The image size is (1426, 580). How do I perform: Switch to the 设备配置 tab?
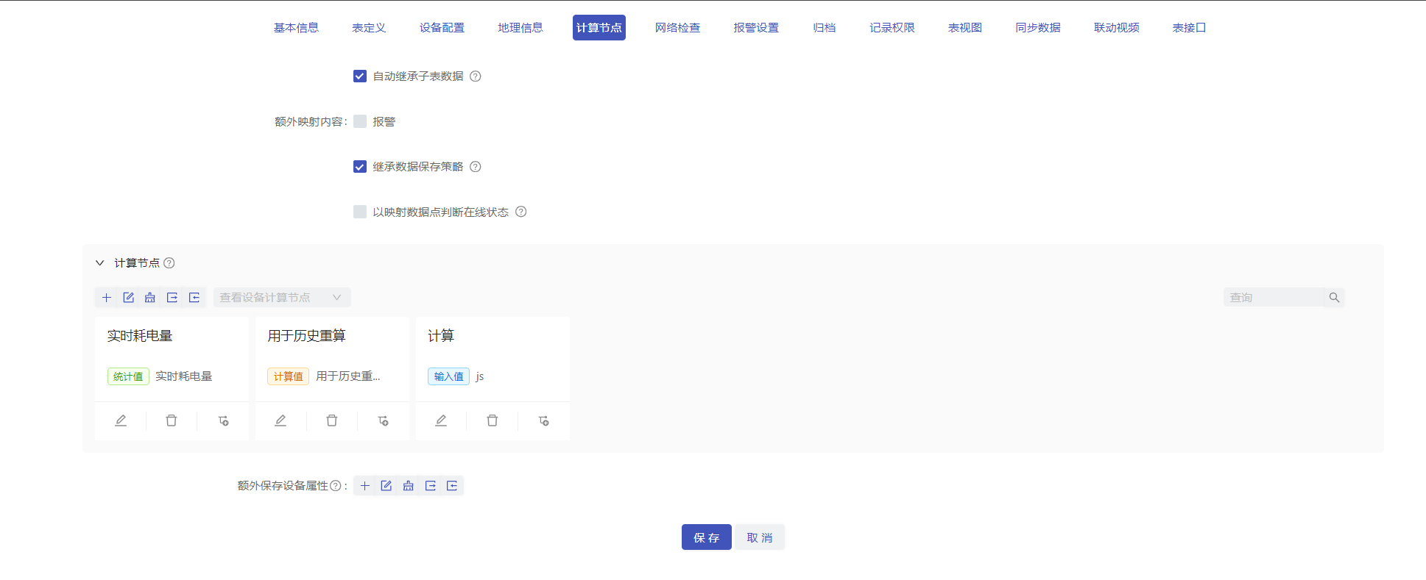click(x=442, y=28)
